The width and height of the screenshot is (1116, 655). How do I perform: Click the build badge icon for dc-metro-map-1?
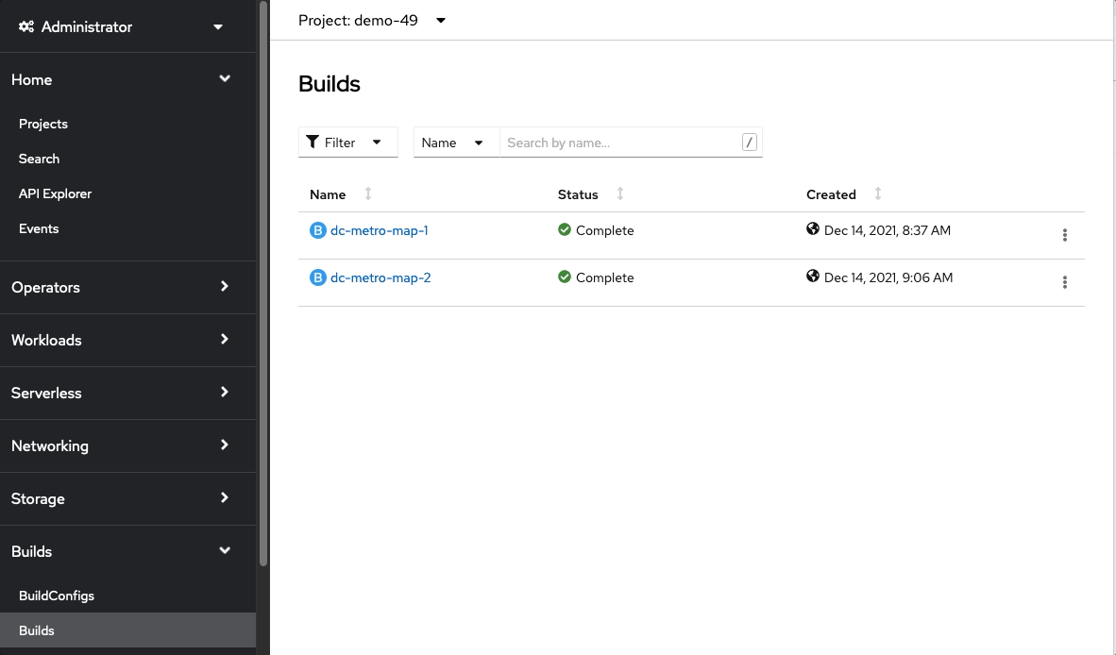coord(317,230)
